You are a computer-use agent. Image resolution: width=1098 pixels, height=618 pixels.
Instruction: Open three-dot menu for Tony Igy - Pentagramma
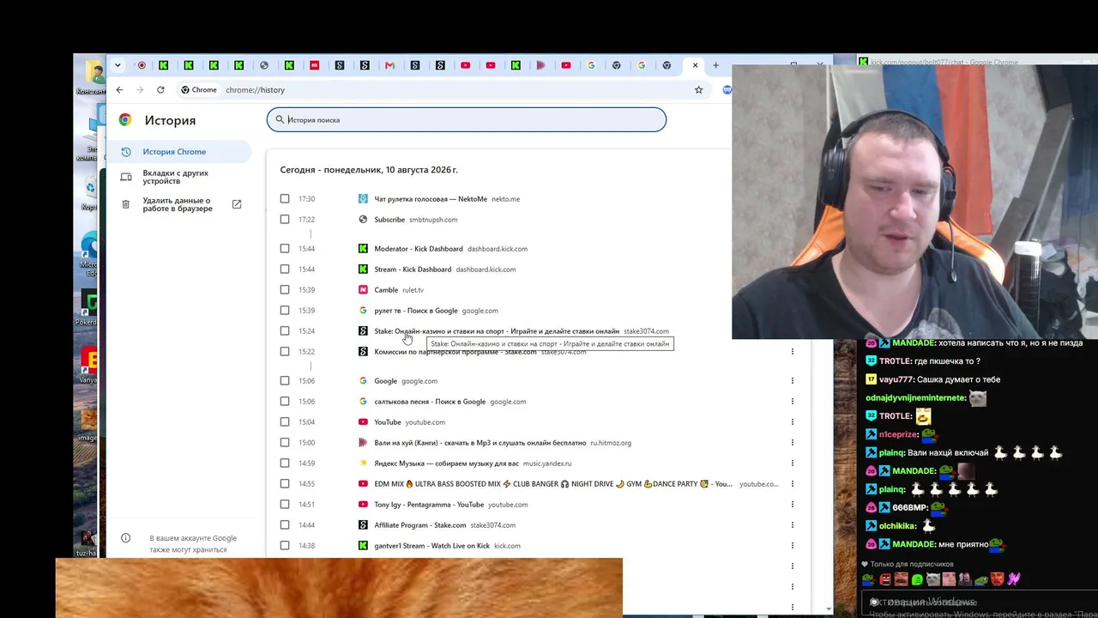tap(792, 505)
